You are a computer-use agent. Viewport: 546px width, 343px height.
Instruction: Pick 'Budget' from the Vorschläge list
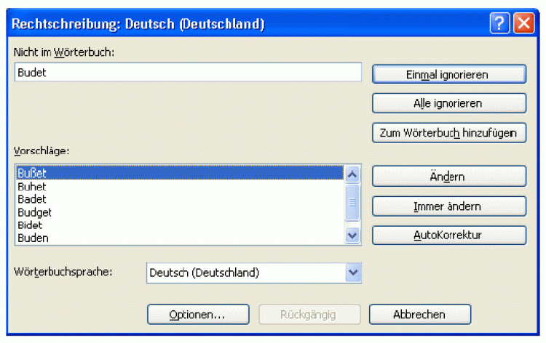[x=178, y=212]
